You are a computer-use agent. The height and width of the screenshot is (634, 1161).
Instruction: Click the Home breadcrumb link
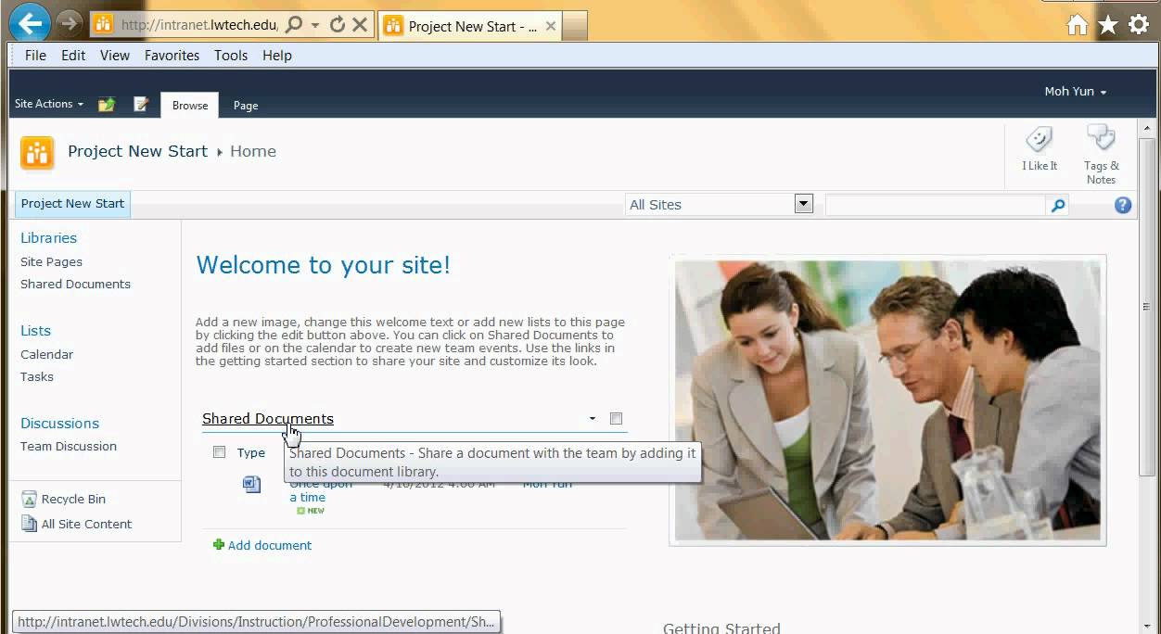tap(253, 151)
